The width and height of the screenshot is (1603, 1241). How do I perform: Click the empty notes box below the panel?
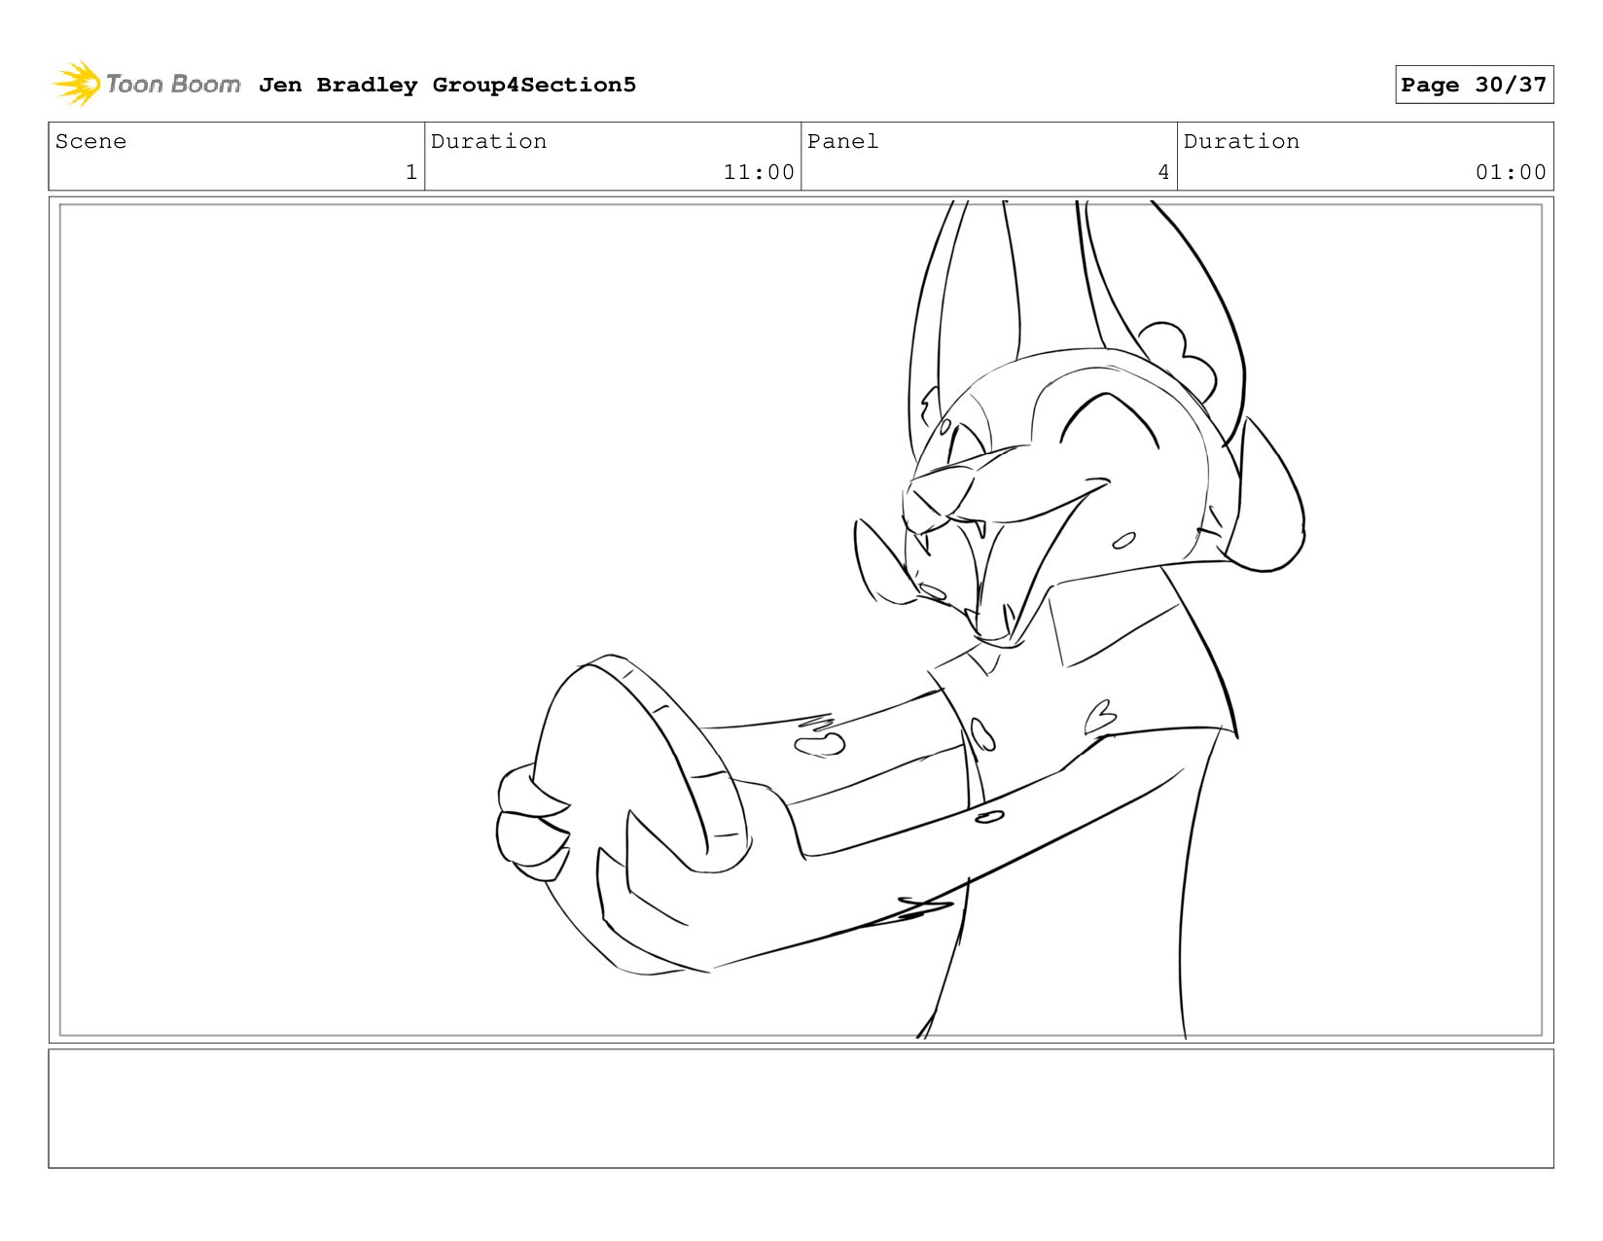point(801,1108)
